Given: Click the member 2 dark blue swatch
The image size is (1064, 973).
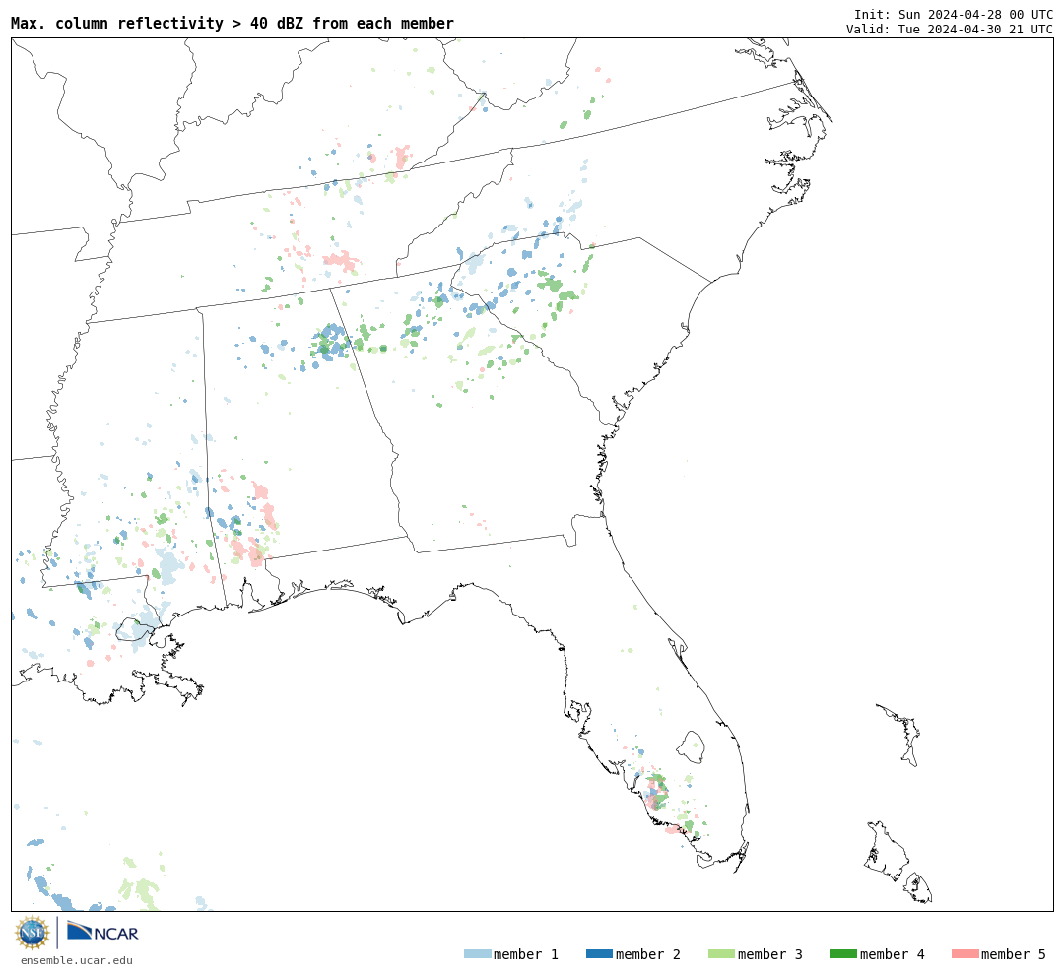Looking at the screenshot, I should click(x=599, y=954).
